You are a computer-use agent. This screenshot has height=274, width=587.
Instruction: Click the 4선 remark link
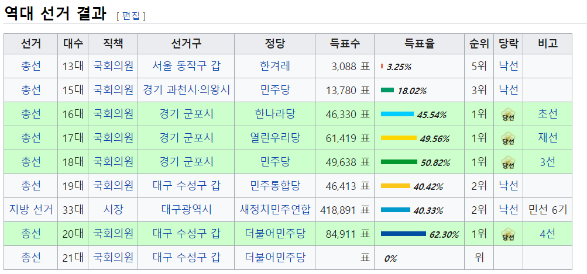click(547, 234)
